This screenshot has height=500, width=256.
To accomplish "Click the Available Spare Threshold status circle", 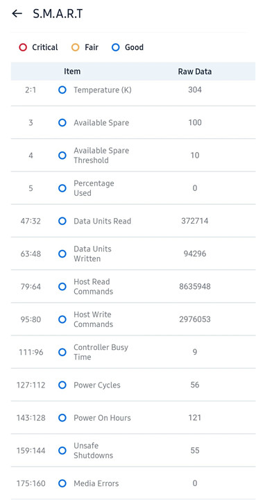I will [x=62, y=156].
